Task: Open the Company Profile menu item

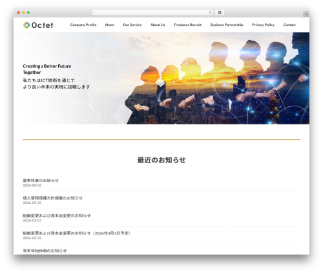Action: [83, 25]
